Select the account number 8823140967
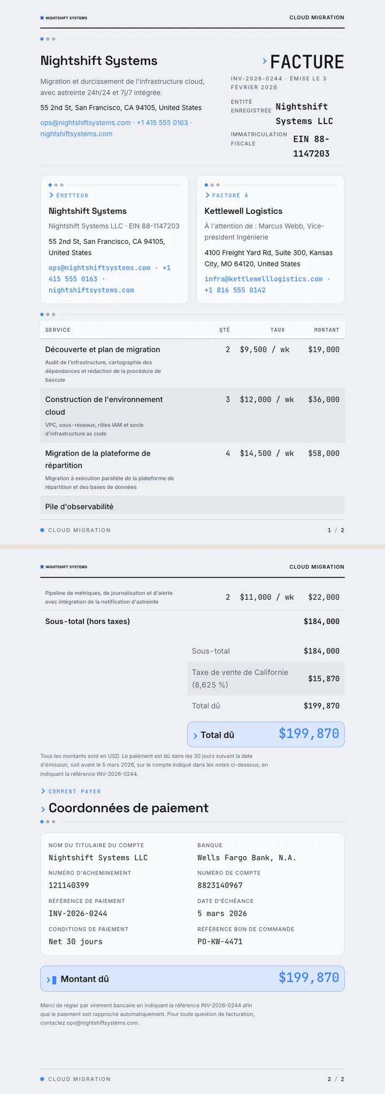Image resolution: width=385 pixels, height=1094 pixels. 220,885
